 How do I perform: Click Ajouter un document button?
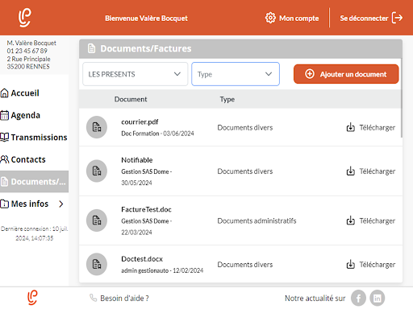[346, 74]
